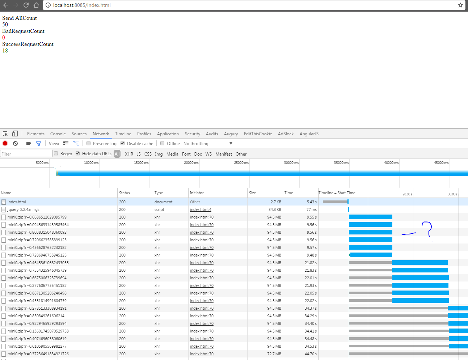Open the Security tab
This screenshot has height=360, width=468.
193,134
